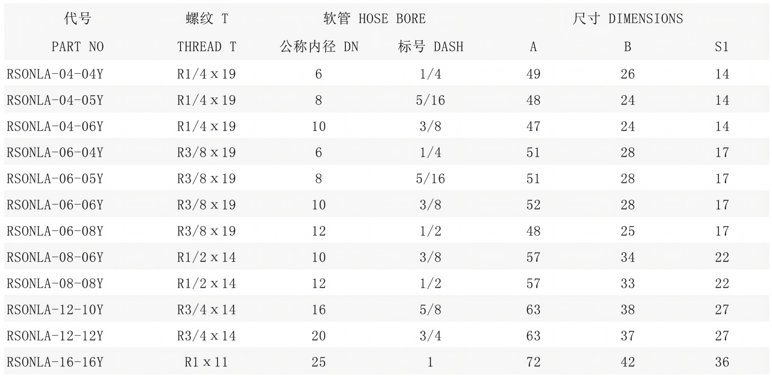Viewport: 772px width, 376px height.
Task: Select the A dimension value 72
Action: [x=533, y=362]
